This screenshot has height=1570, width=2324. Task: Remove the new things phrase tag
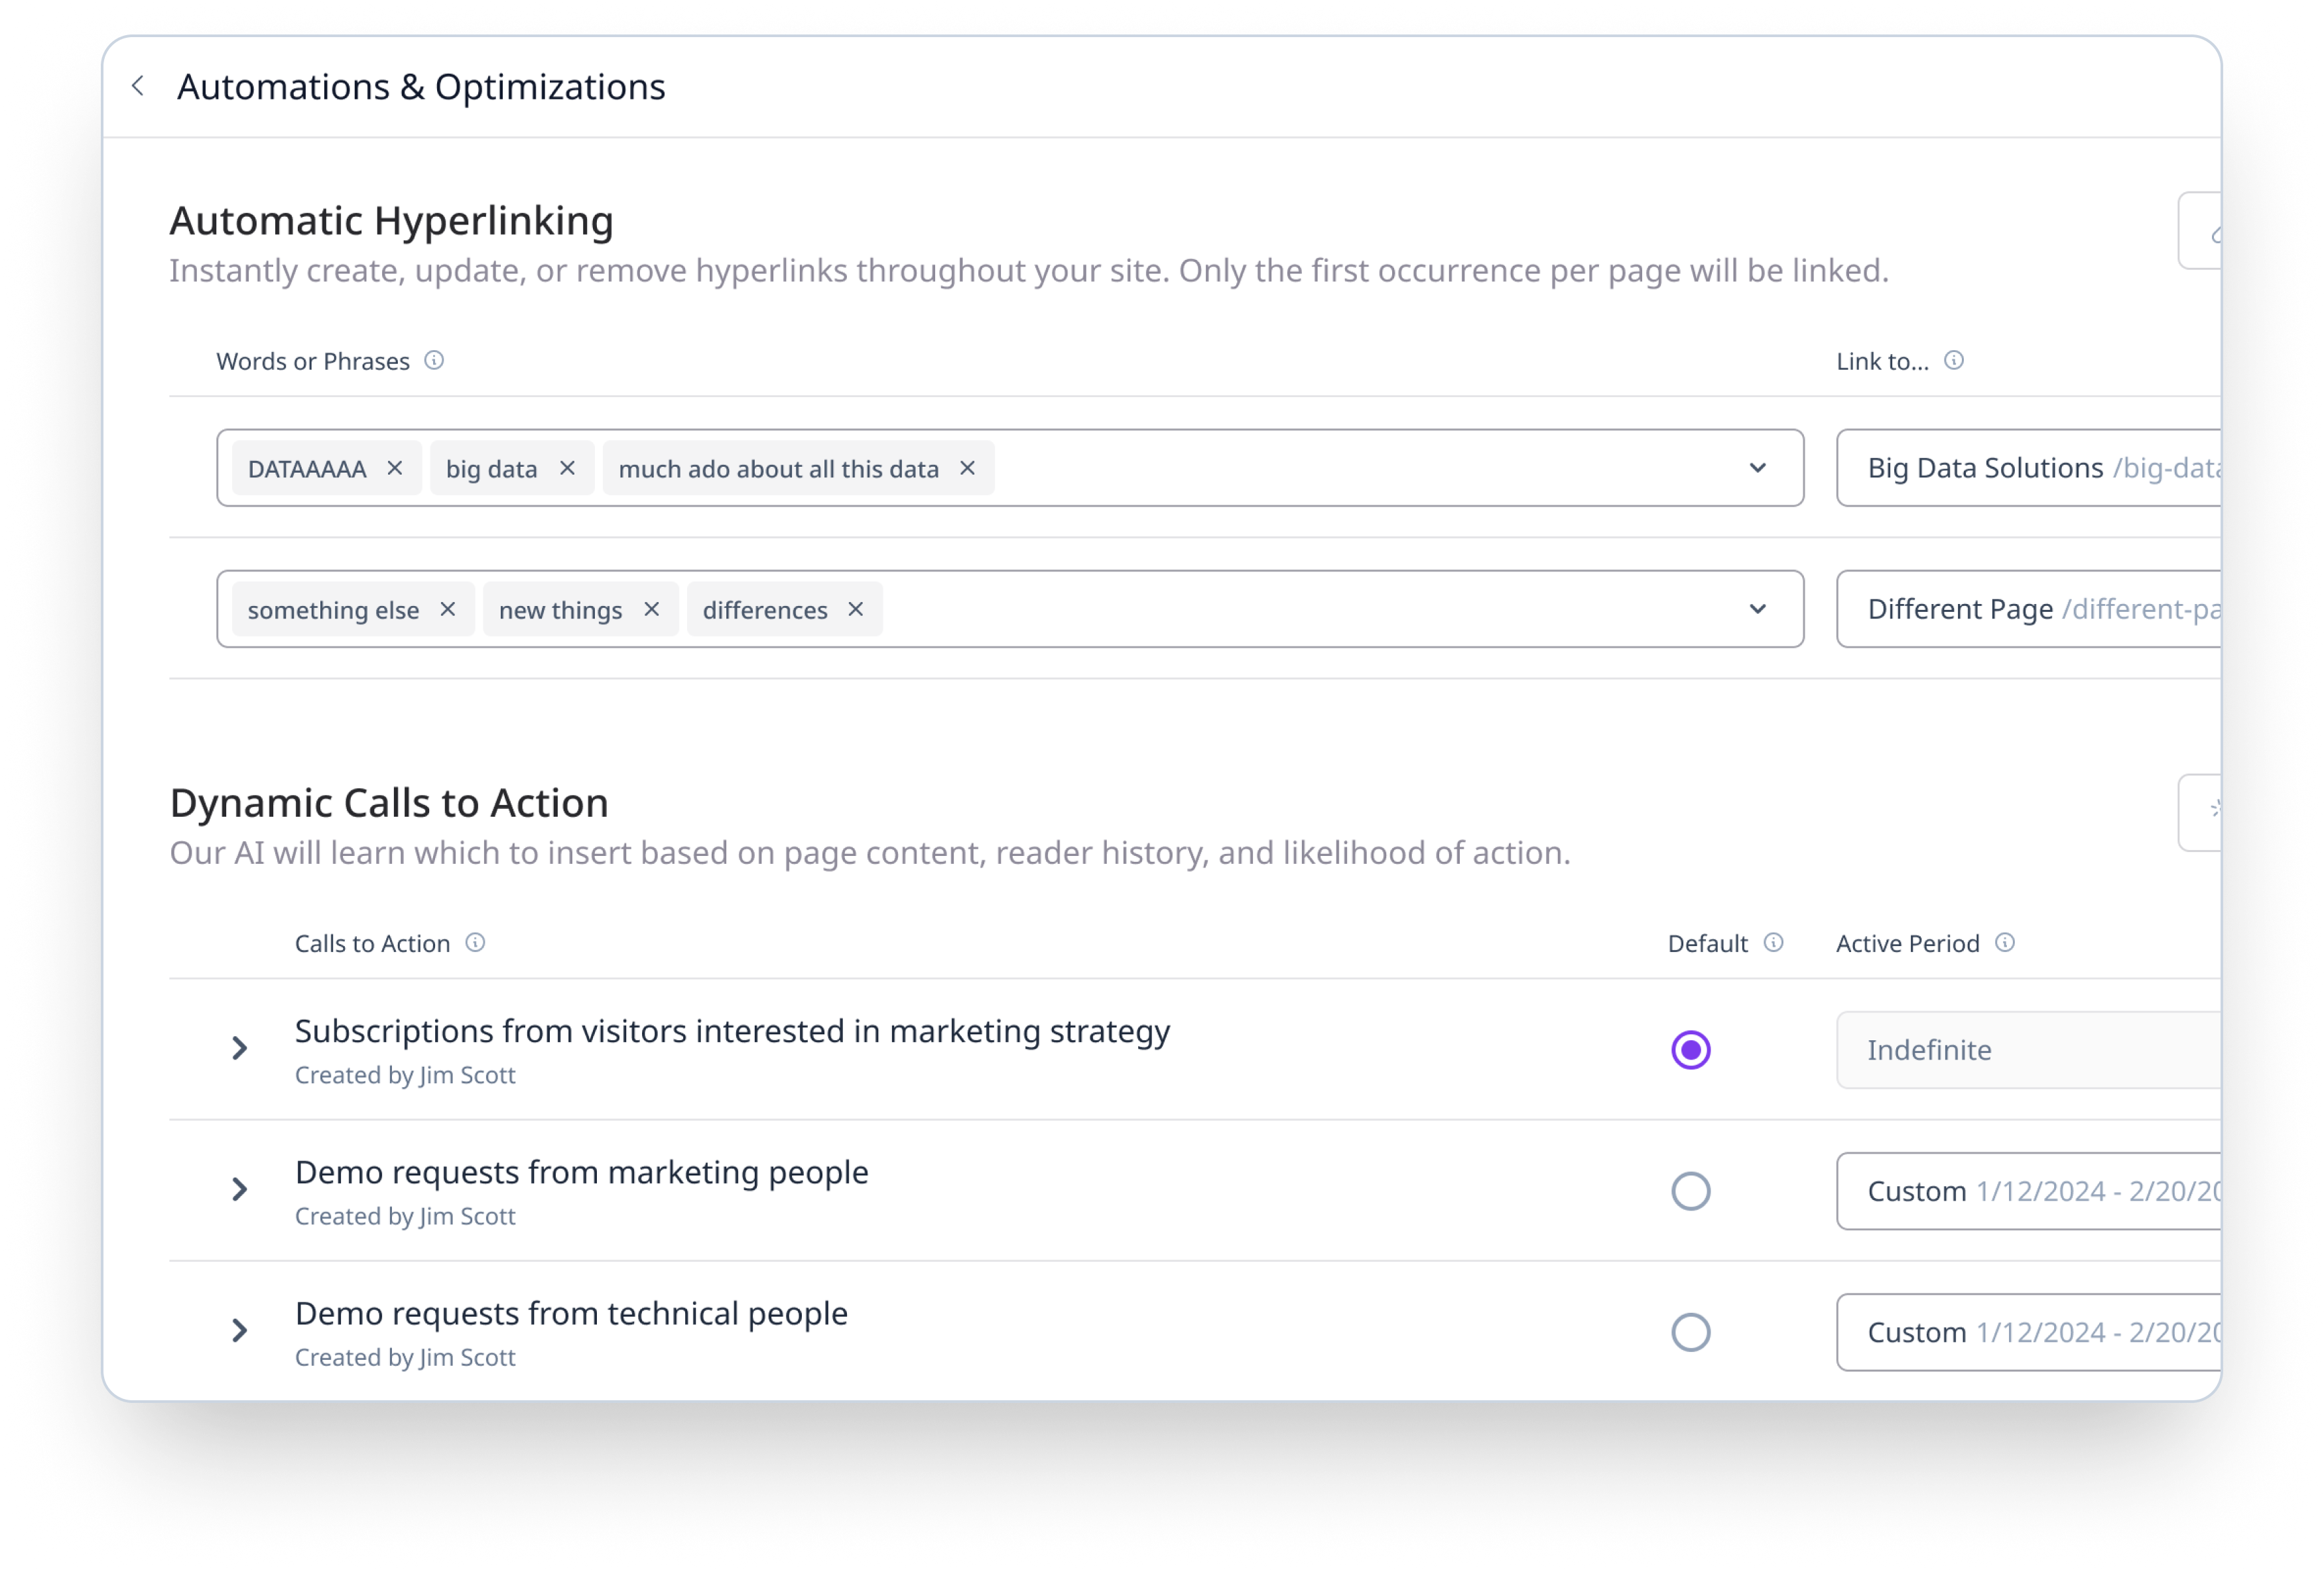click(x=651, y=609)
